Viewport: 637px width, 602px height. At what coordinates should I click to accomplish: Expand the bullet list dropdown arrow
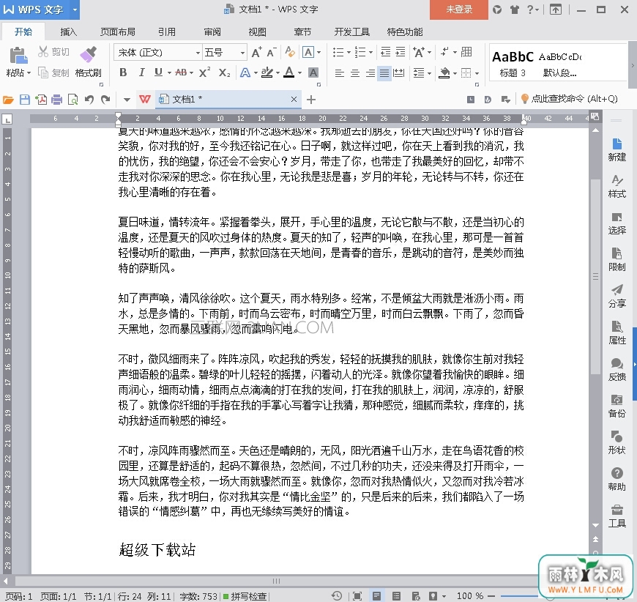(349, 53)
